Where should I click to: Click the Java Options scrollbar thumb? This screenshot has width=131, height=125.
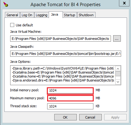coord(118,74)
